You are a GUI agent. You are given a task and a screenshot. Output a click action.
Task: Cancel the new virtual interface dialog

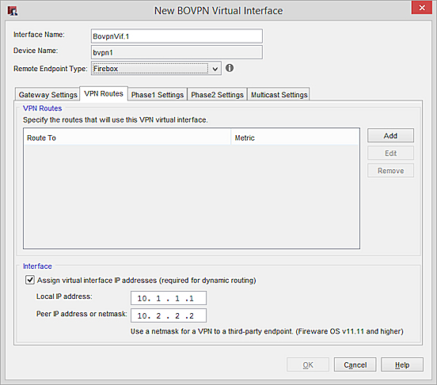(355, 364)
